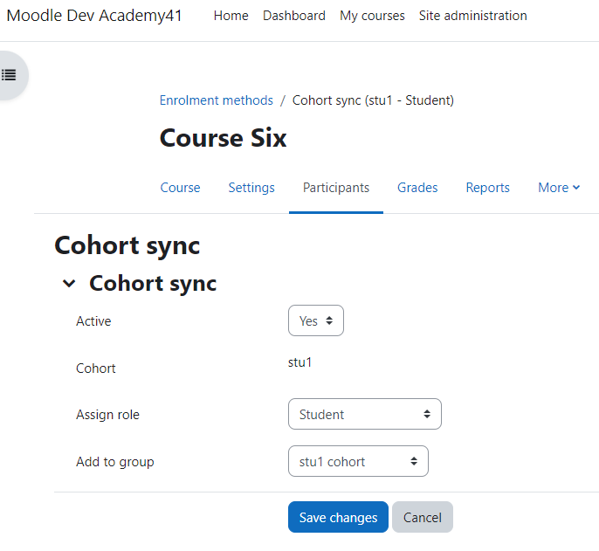Switch to the Settings tab
The image size is (599, 551).
(x=251, y=188)
